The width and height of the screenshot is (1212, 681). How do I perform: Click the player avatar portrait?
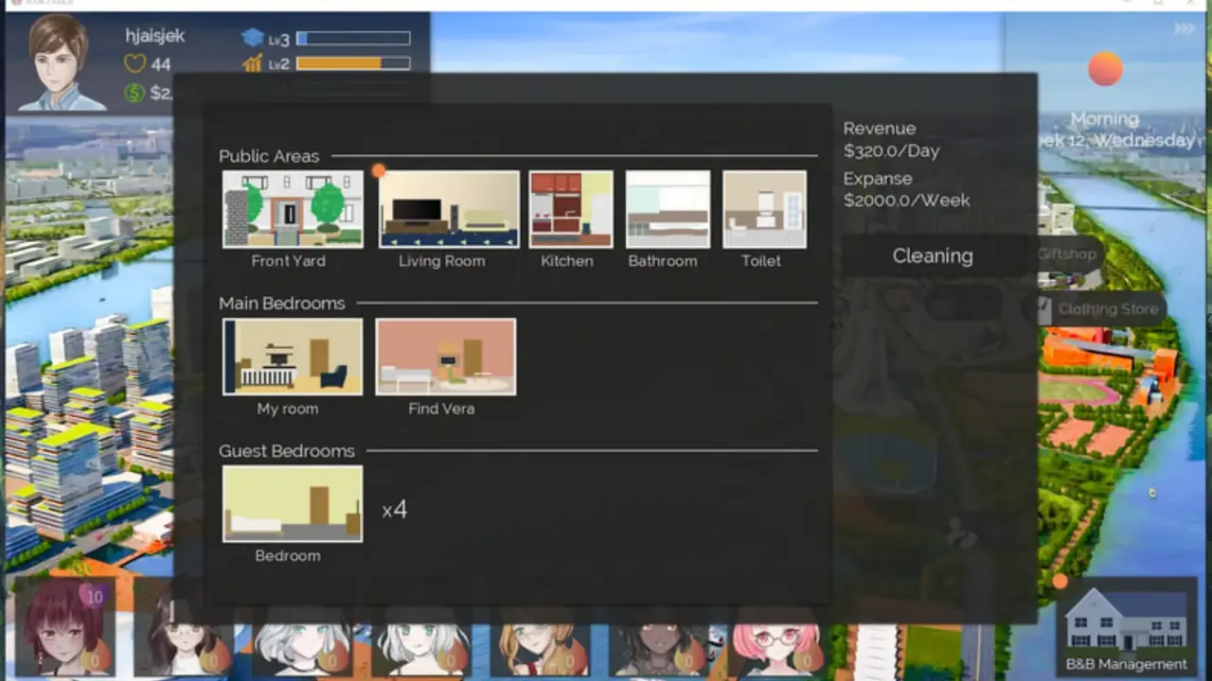63,63
